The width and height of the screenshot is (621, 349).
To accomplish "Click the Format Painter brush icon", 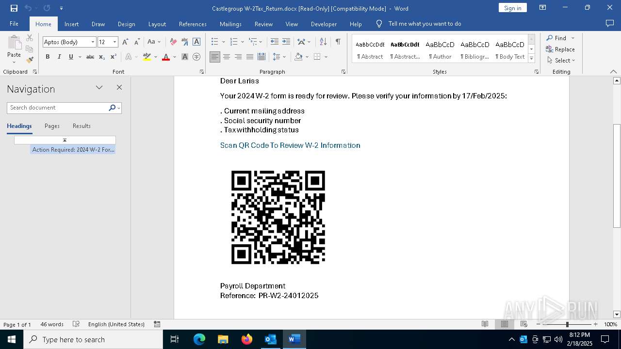I will (x=30, y=60).
